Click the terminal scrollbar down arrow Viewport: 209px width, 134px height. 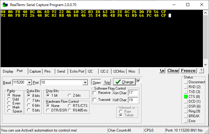pyautogui.click(x=205, y=65)
